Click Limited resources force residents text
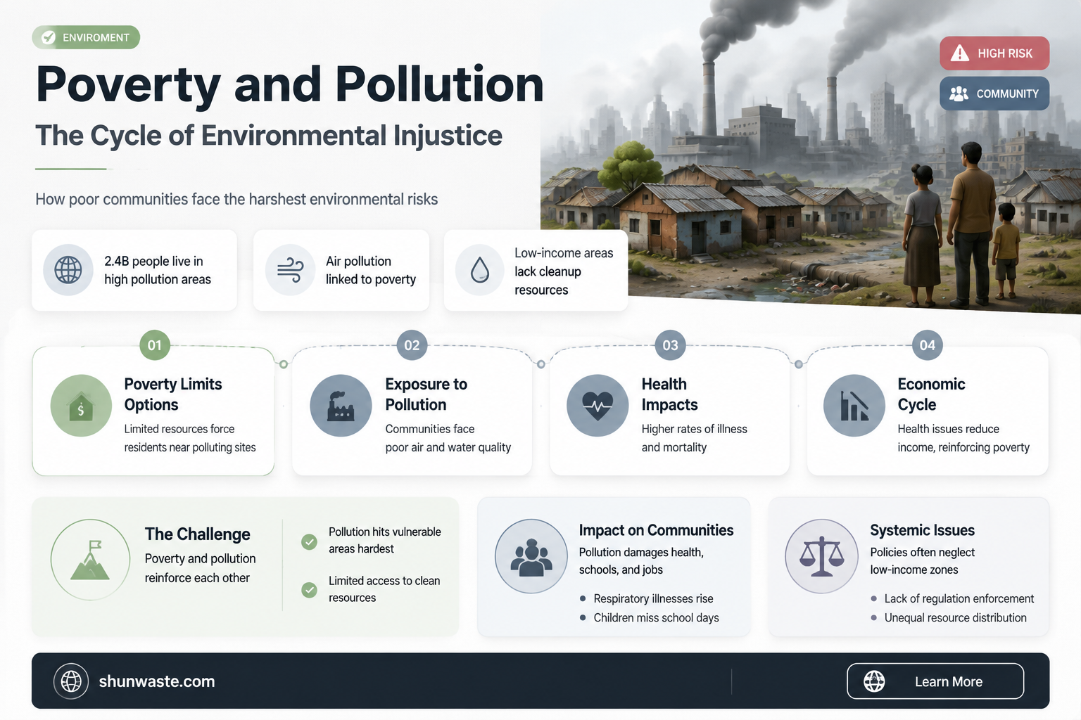 [190, 438]
